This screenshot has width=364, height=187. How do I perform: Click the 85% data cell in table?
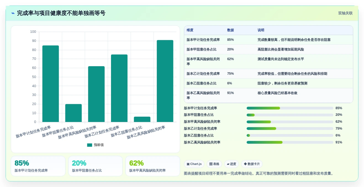tap(231, 40)
